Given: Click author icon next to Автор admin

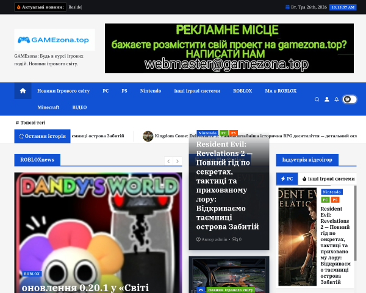Looking at the screenshot, I should pyautogui.click(x=198, y=239).
